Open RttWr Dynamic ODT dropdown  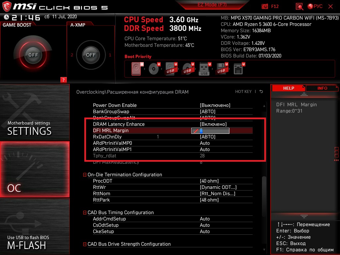218,187
